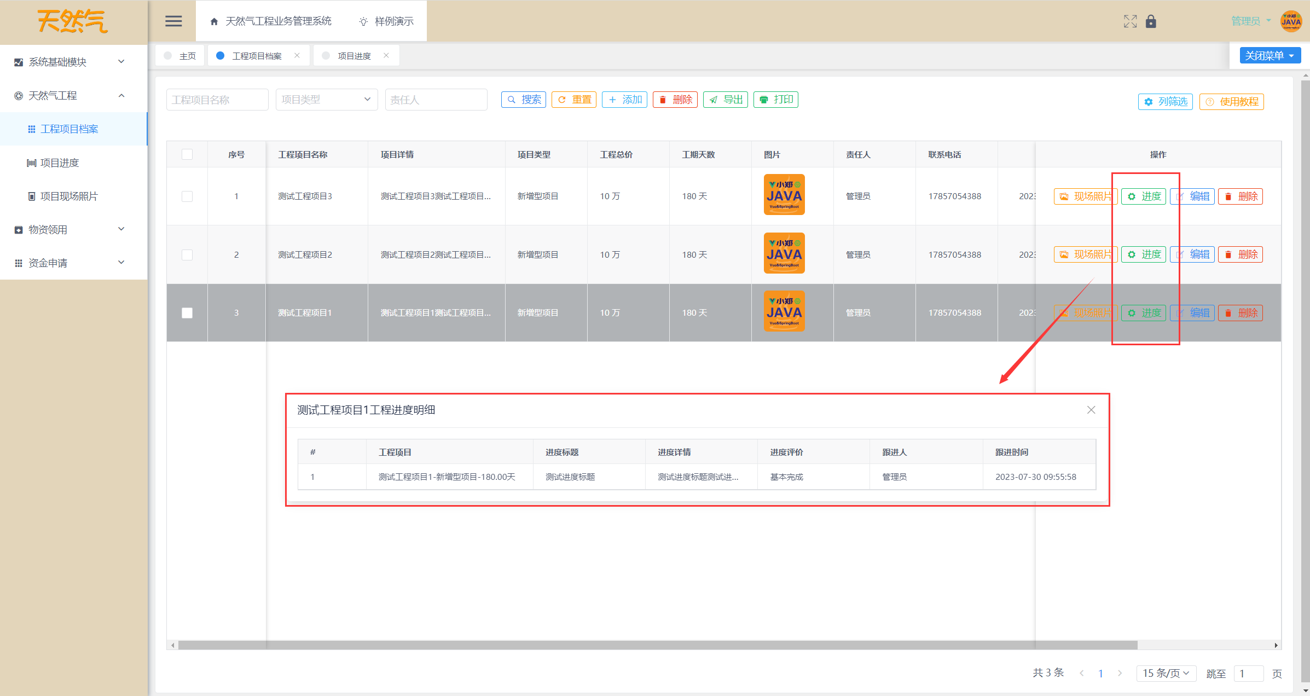Click the lock screen icon

point(1151,21)
